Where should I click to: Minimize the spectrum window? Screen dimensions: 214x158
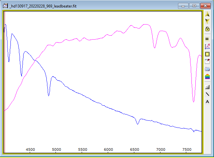click(x=184, y=6)
